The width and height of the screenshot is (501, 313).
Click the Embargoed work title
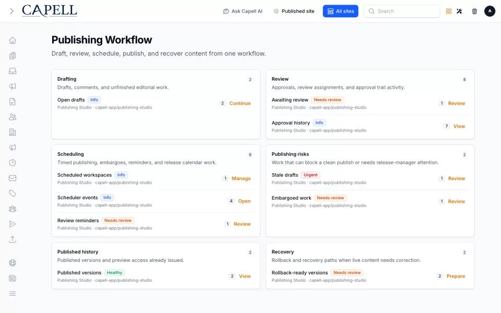tap(291, 198)
